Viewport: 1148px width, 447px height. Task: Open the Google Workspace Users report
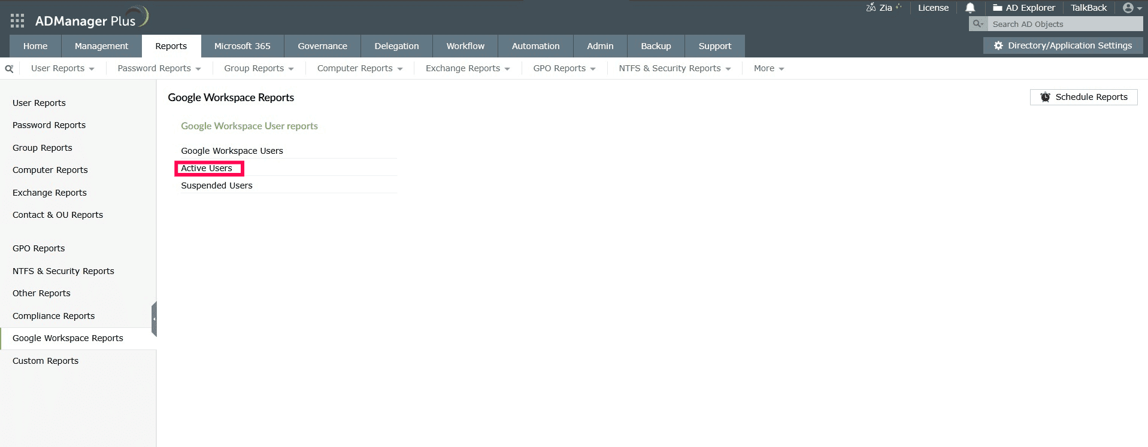(x=232, y=151)
